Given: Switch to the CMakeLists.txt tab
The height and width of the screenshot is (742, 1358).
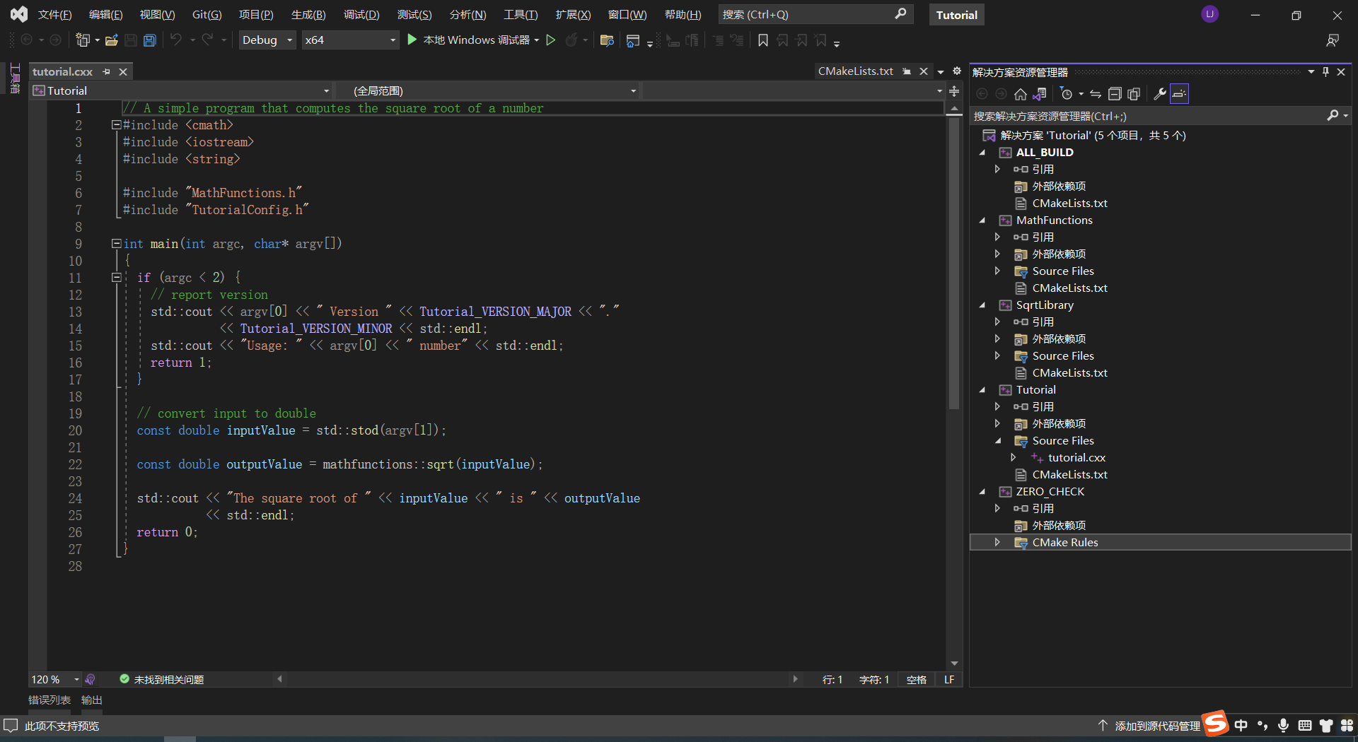Looking at the screenshot, I should point(855,71).
